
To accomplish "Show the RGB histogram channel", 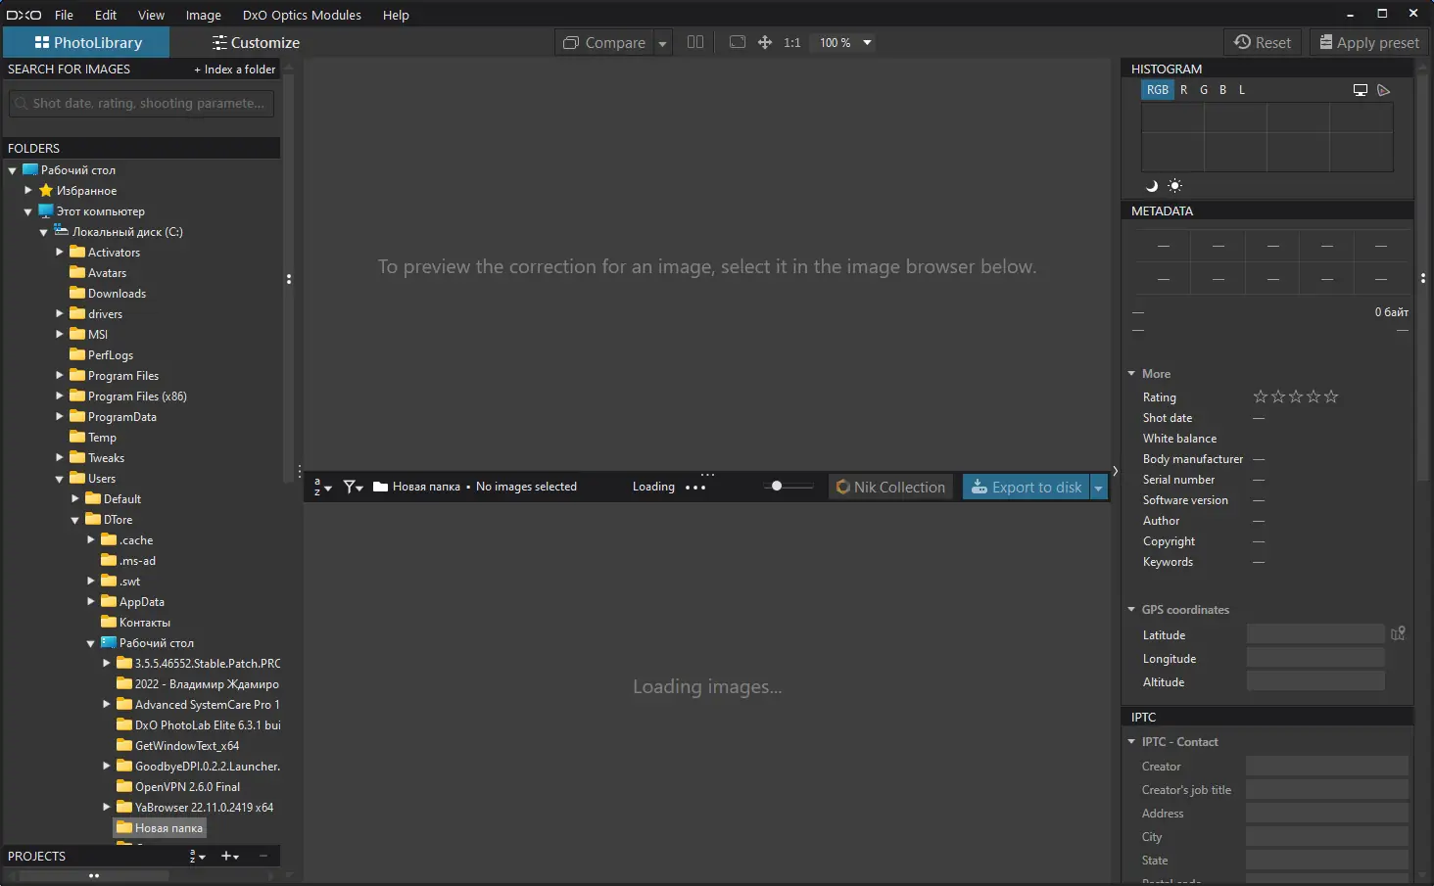I will pos(1158,90).
